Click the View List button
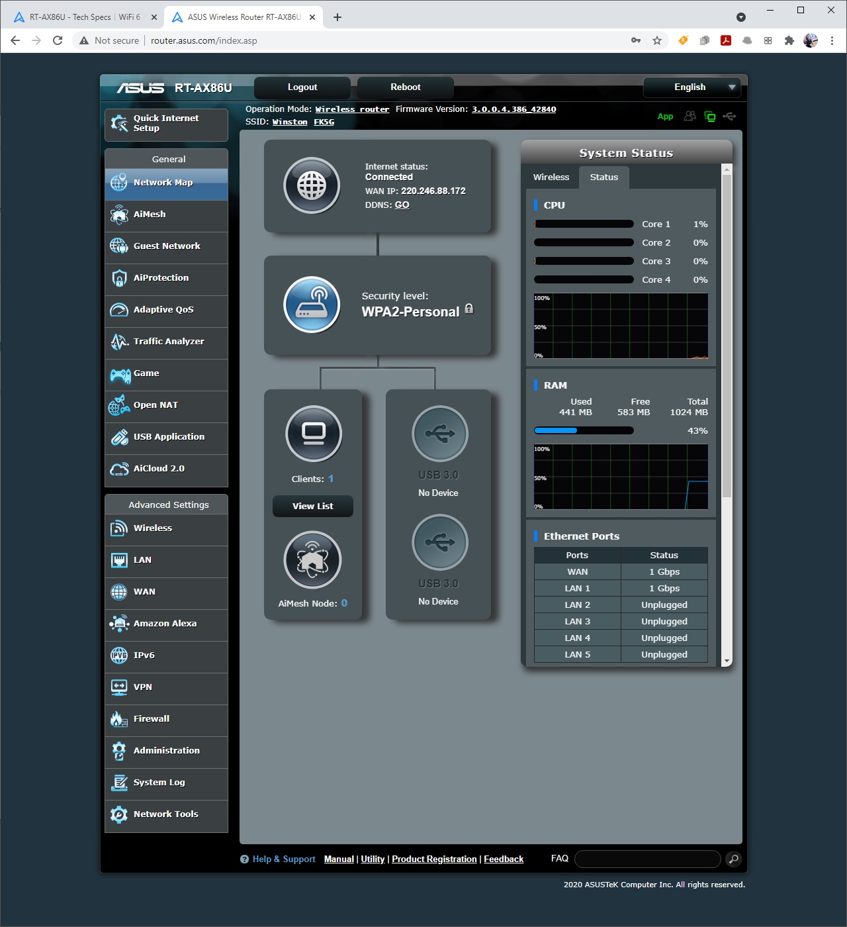847x927 pixels. (x=313, y=506)
